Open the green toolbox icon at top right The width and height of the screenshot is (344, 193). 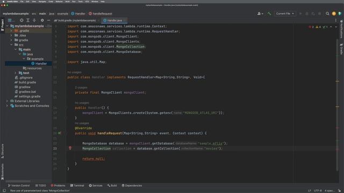(340, 13)
